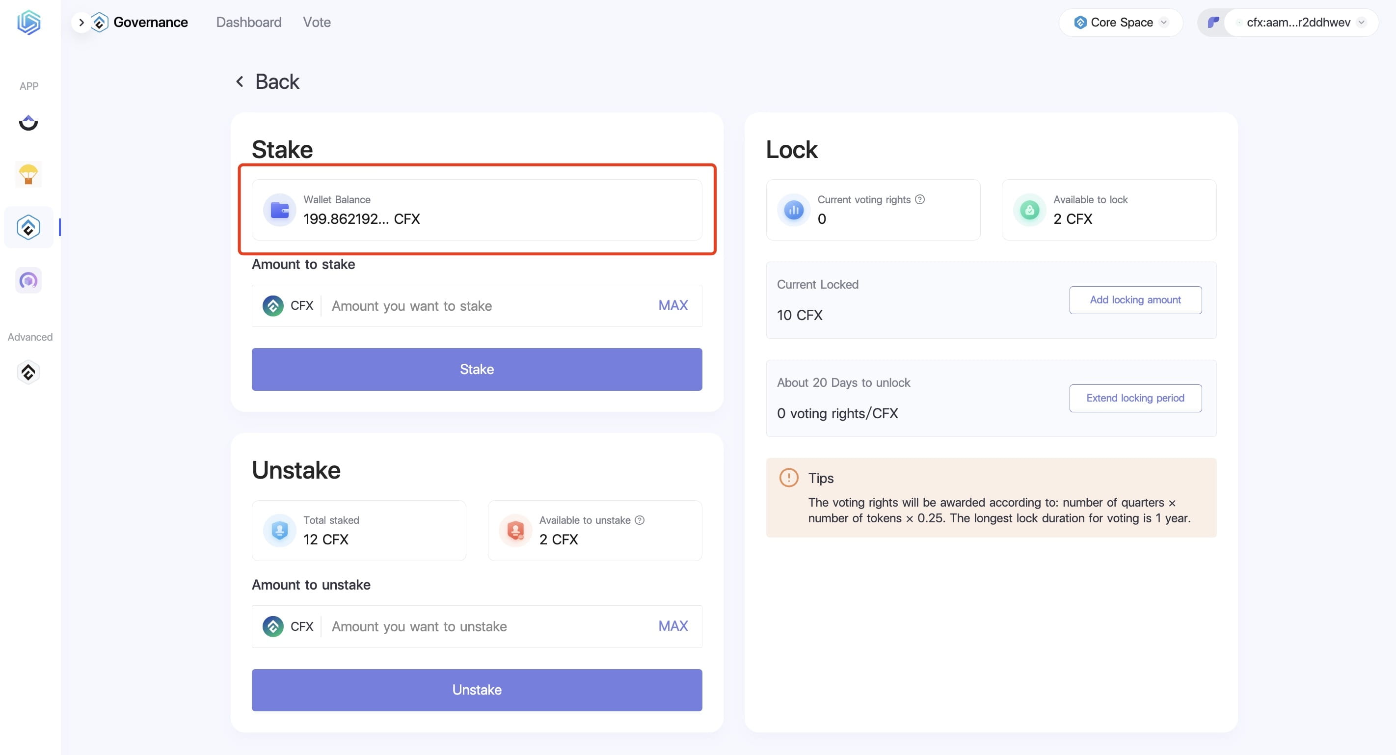The height and width of the screenshot is (755, 1396).
Task: Open the ConfluxHub logo home
Action: tap(29, 22)
